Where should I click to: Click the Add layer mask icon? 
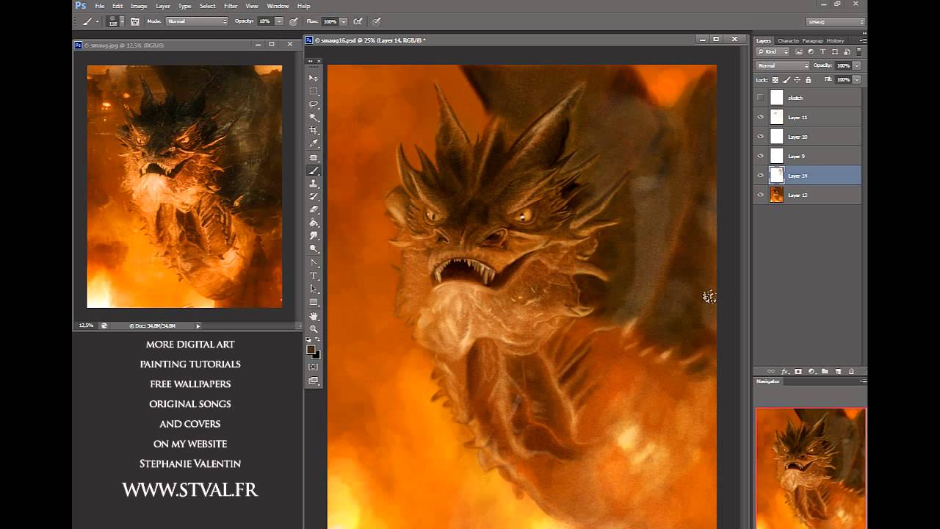(798, 372)
